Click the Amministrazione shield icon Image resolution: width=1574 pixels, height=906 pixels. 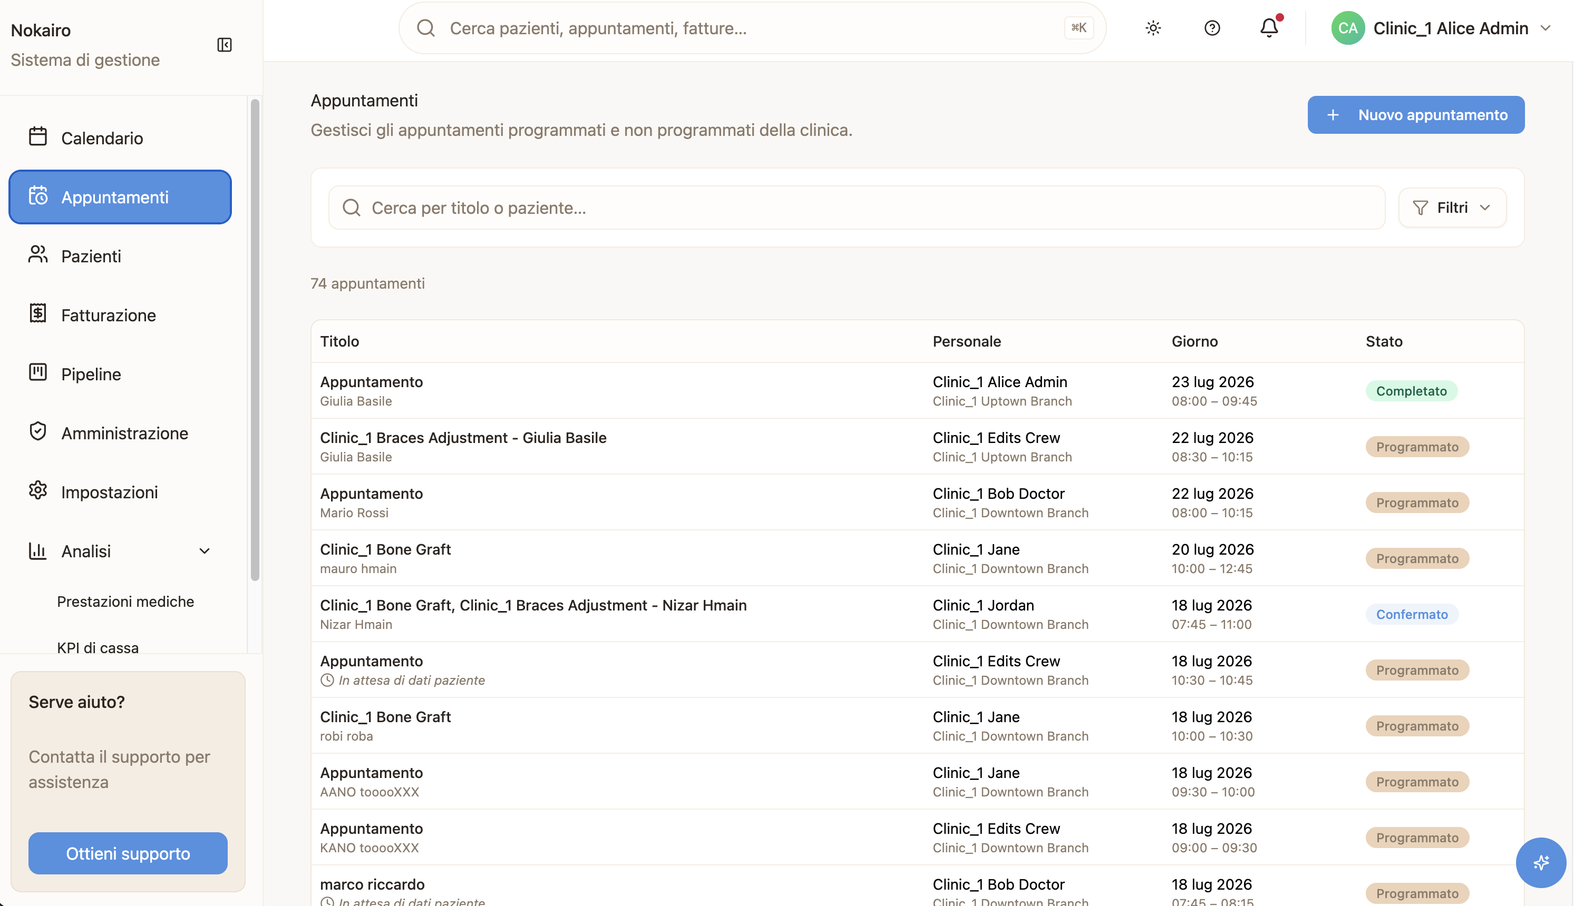click(38, 431)
